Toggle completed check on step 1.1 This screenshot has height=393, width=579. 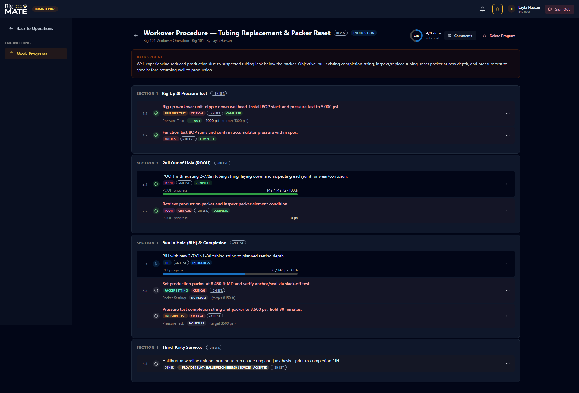click(156, 113)
